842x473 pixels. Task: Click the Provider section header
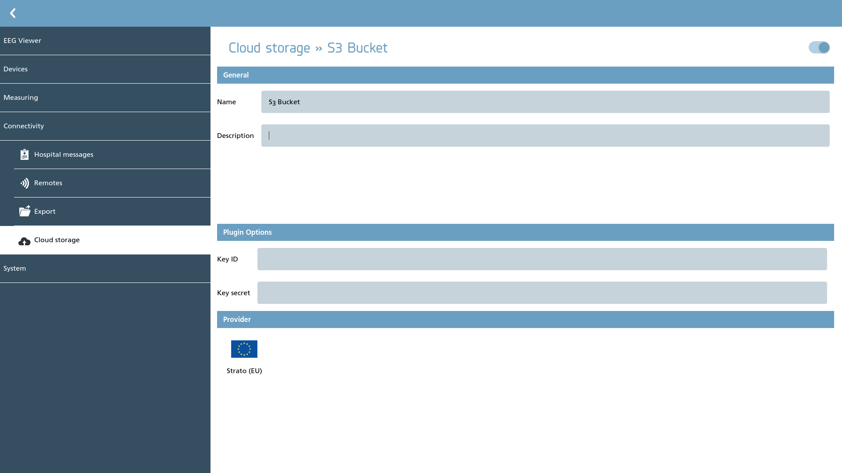(x=525, y=319)
